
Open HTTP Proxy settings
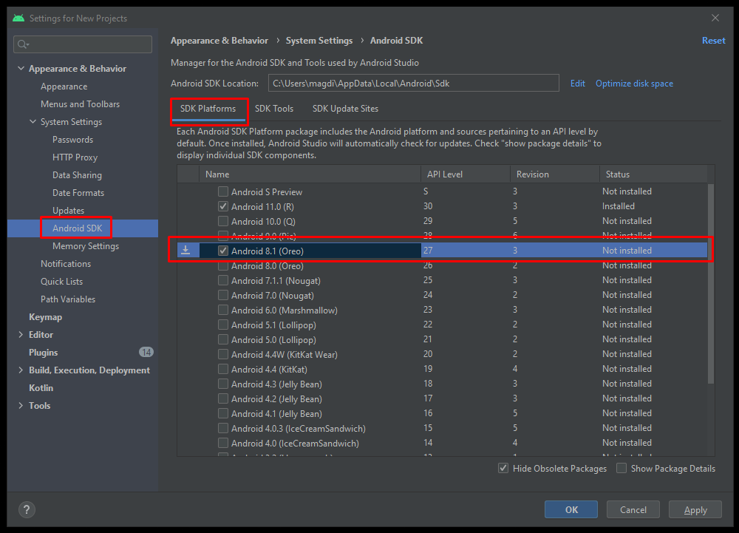[x=75, y=157]
